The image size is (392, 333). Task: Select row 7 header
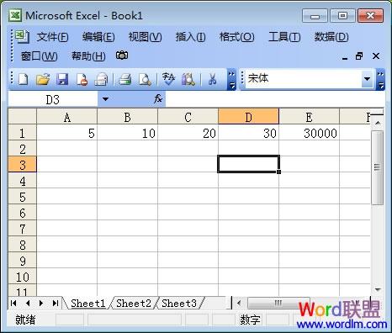click(x=23, y=229)
